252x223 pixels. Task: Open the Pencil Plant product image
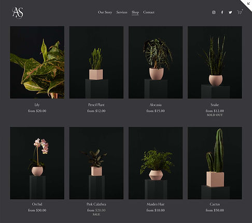[96, 62]
